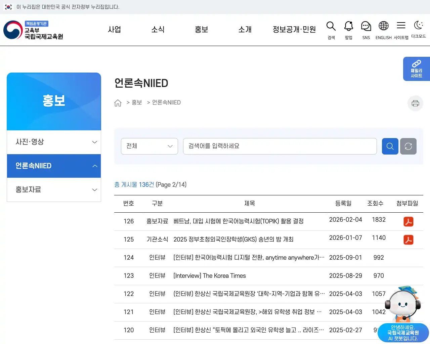
Task: Click the search keyword input field
Action: tap(280, 146)
